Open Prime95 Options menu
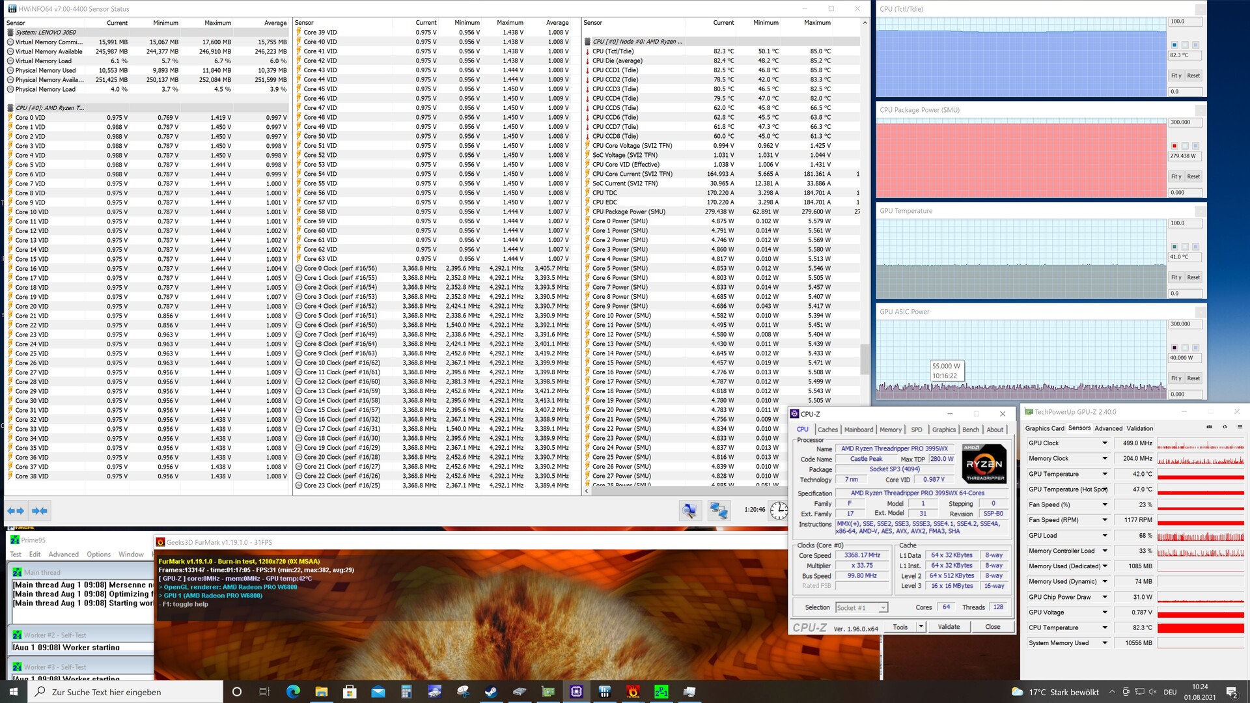This screenshot has height=703, width=1250. click(99, 555)
